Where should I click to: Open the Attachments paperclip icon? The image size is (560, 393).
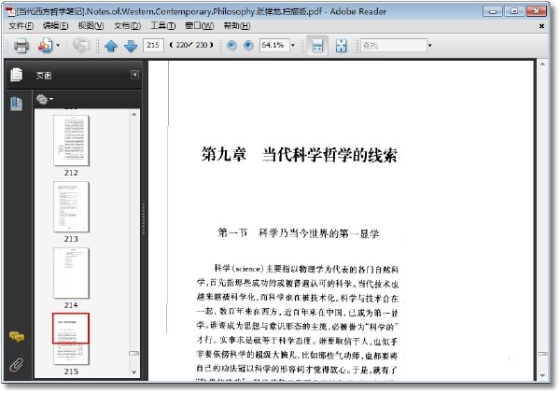tap(17, 365)
